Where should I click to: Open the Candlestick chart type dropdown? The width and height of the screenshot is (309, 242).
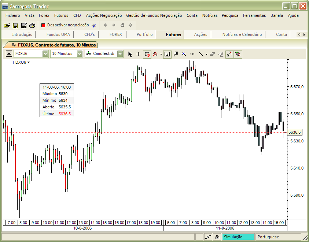(120, 53)
